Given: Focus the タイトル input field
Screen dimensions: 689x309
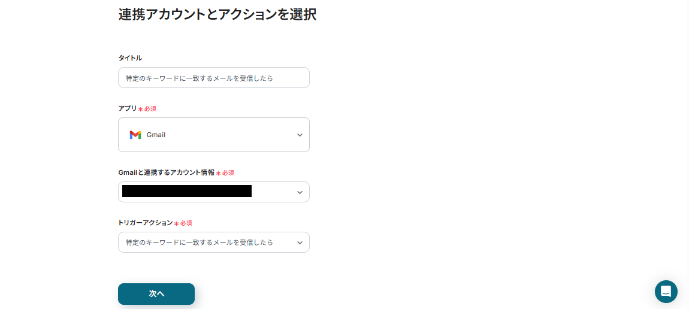Looking at the screenshot, I should (x=213, y=78).
